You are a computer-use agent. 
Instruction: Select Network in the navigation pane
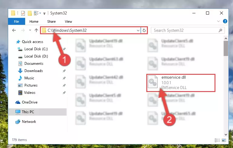point(29,122)
